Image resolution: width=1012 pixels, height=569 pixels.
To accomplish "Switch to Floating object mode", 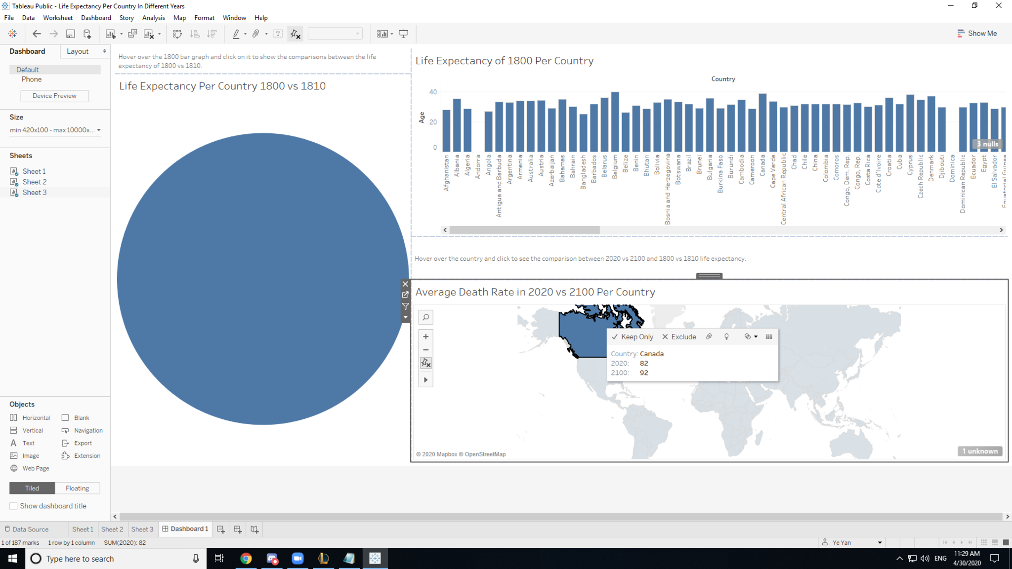I will point(78,488).
